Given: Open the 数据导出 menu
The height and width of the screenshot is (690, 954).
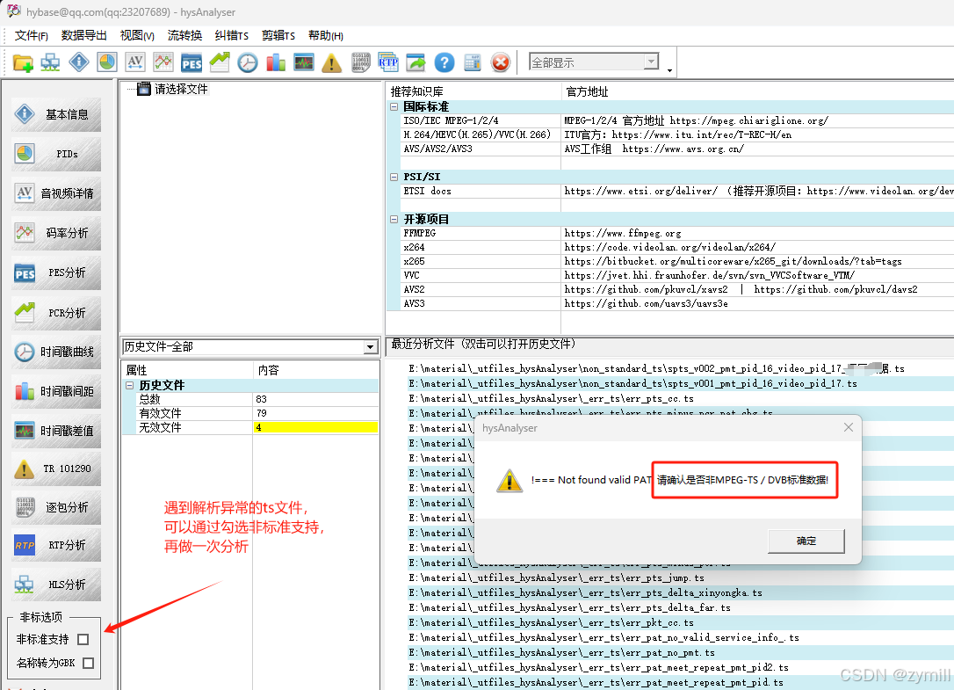Looking at the screenshot, I should pyautogui.click(x=84, y=35).
